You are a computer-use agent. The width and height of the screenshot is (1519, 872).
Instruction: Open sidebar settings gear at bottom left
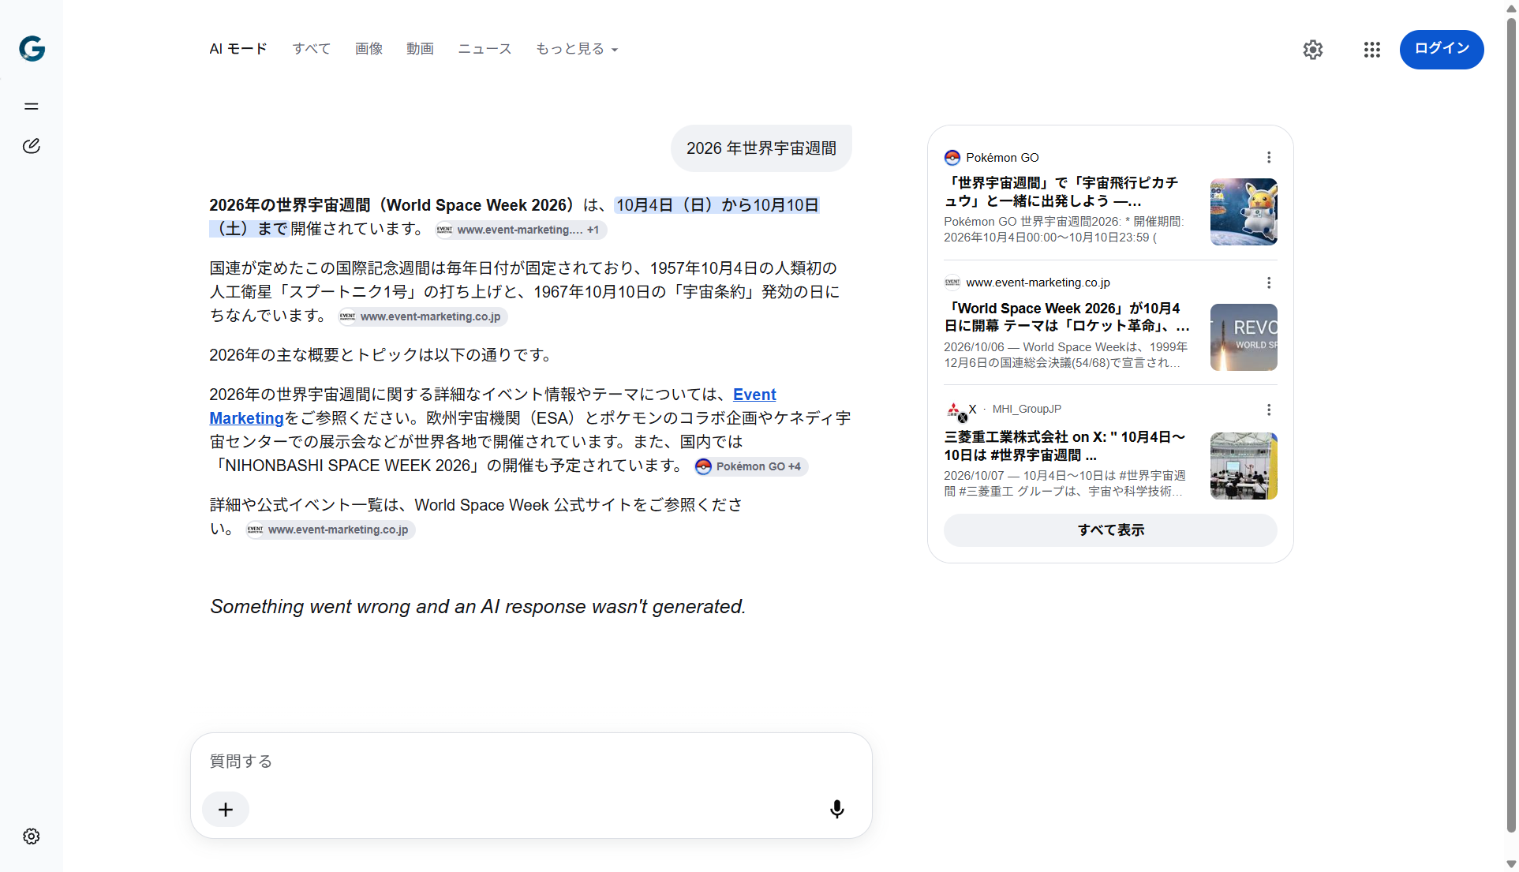tap(32, 836)
